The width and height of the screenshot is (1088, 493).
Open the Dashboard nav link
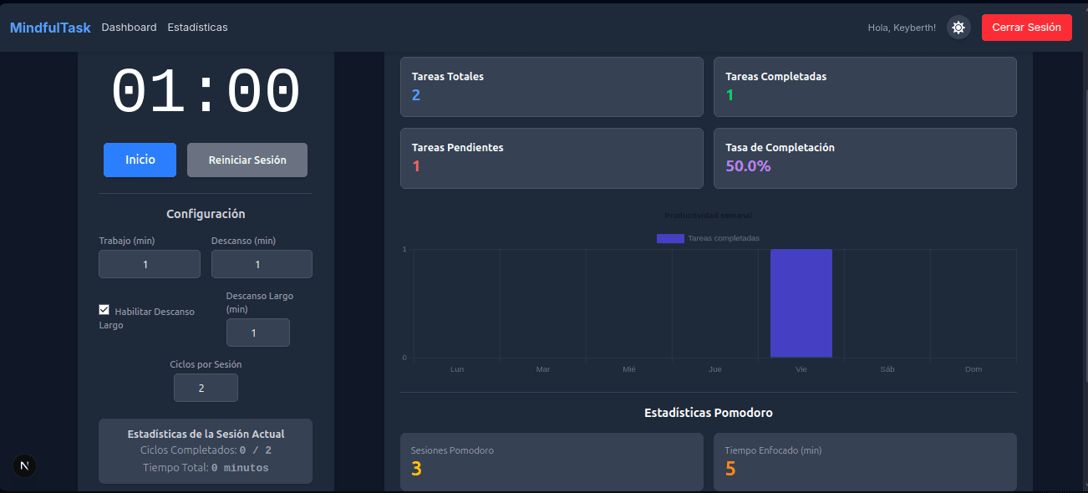129,28
